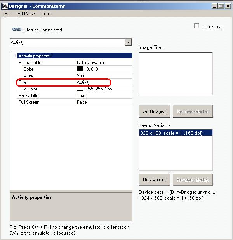The image size is (233, 240).
Task: Open the Activity view selector dropdown arrow
Action: coord(129,42)
